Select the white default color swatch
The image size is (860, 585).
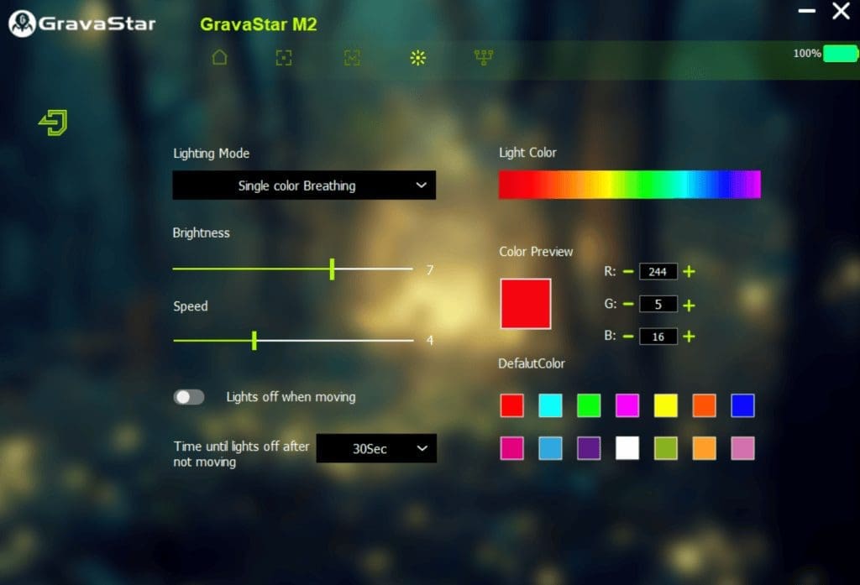click(627, 448)
